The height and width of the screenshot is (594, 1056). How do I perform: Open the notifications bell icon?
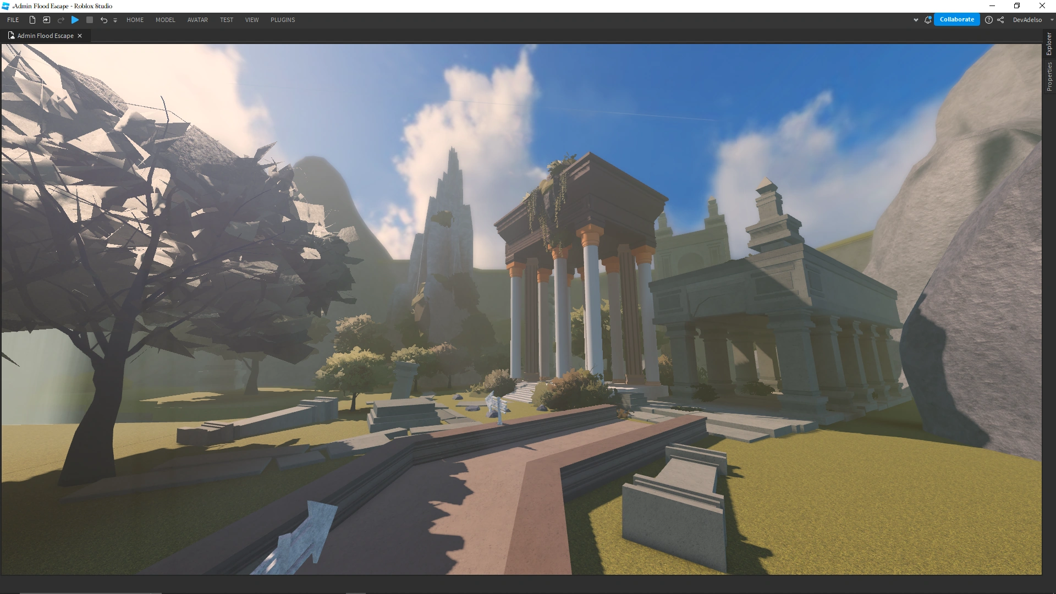[x=928, y=20]
